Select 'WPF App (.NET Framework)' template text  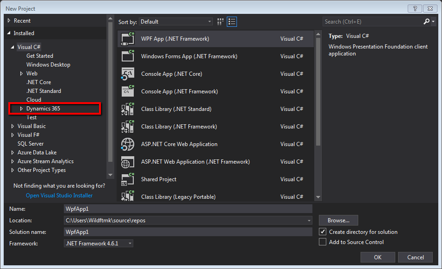point(175,39)
